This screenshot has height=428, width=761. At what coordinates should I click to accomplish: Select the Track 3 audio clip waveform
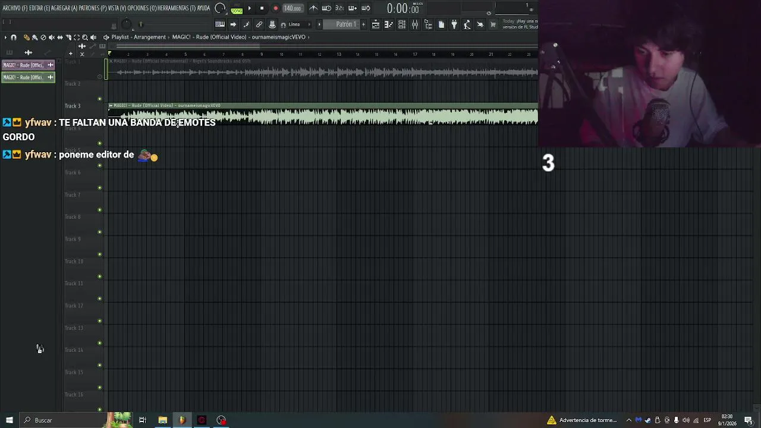(323, 116)
